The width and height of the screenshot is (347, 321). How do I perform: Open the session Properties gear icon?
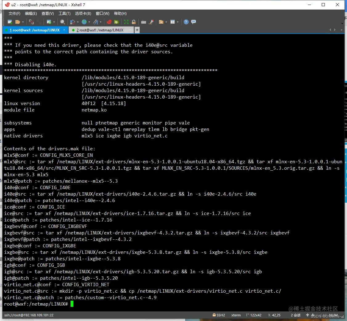coord(49,22)
